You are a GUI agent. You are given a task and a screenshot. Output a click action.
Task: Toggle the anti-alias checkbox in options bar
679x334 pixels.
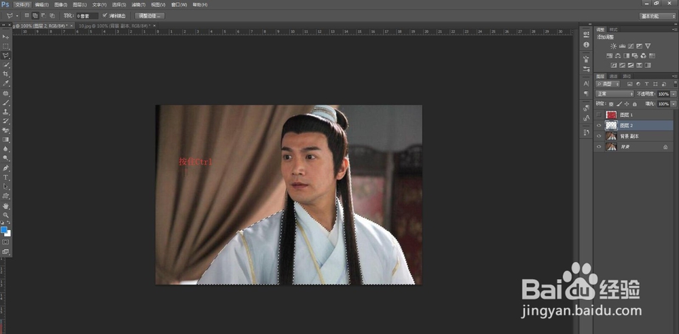click(x=105, y=16)
